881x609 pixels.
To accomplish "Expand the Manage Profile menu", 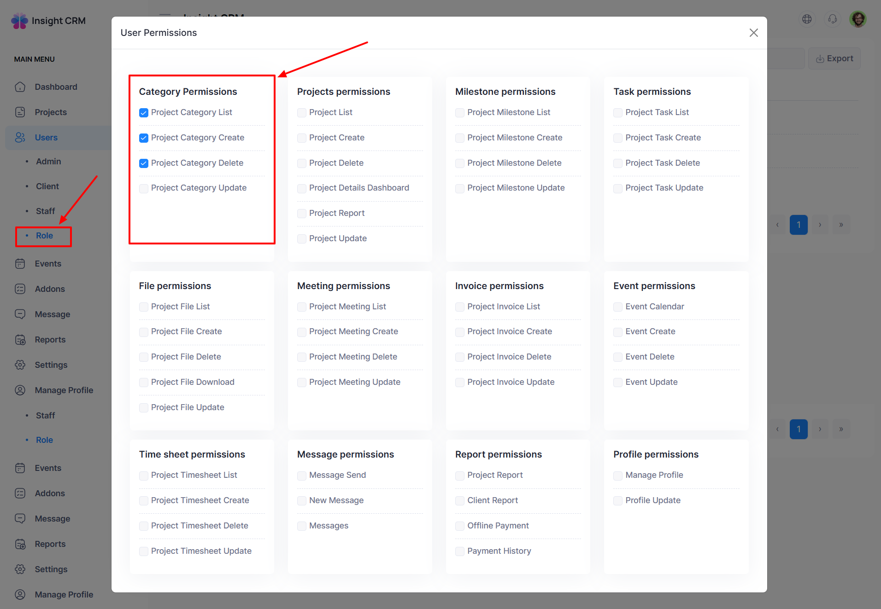I will pos(64,390).
